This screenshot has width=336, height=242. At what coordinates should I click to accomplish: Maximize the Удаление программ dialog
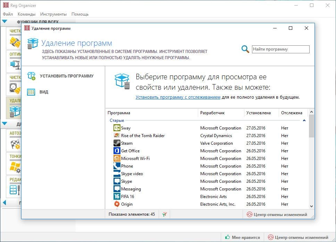point(291,28)
